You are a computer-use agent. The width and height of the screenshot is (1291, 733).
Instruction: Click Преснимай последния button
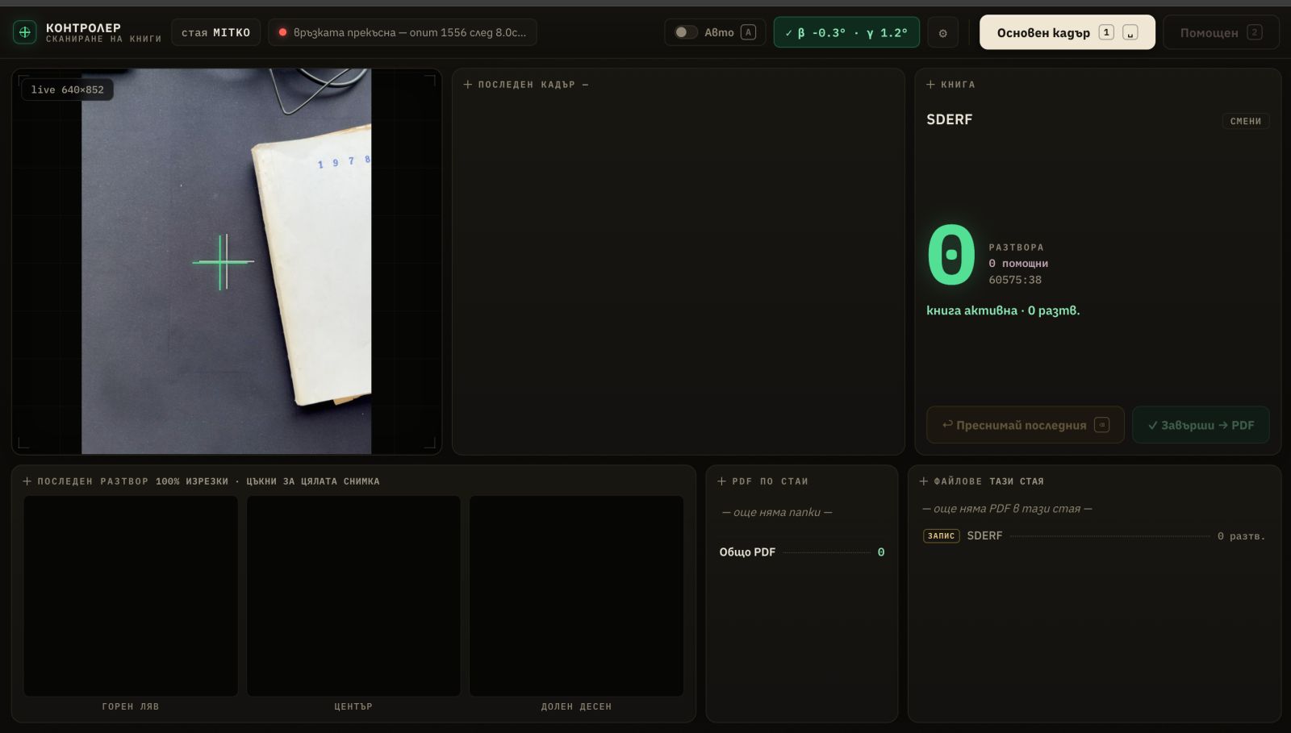tap(1025, 425)
